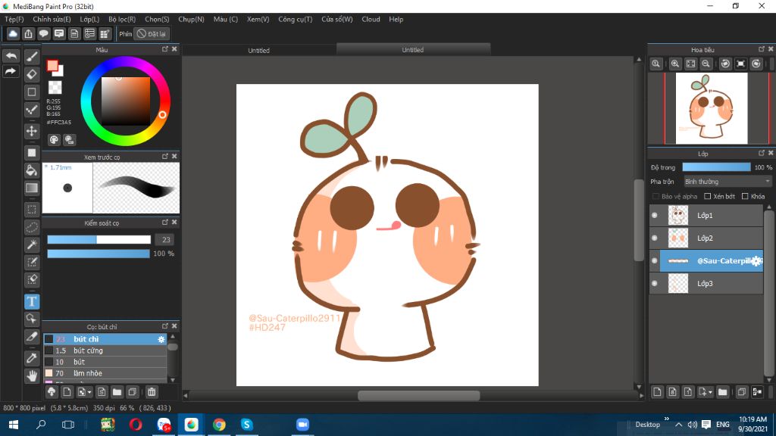
Task: Enable the Khóa lock checkbox
Action: coord(746,196)
